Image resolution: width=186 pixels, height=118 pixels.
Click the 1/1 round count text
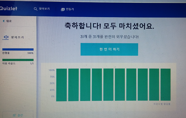pos(32,64)
